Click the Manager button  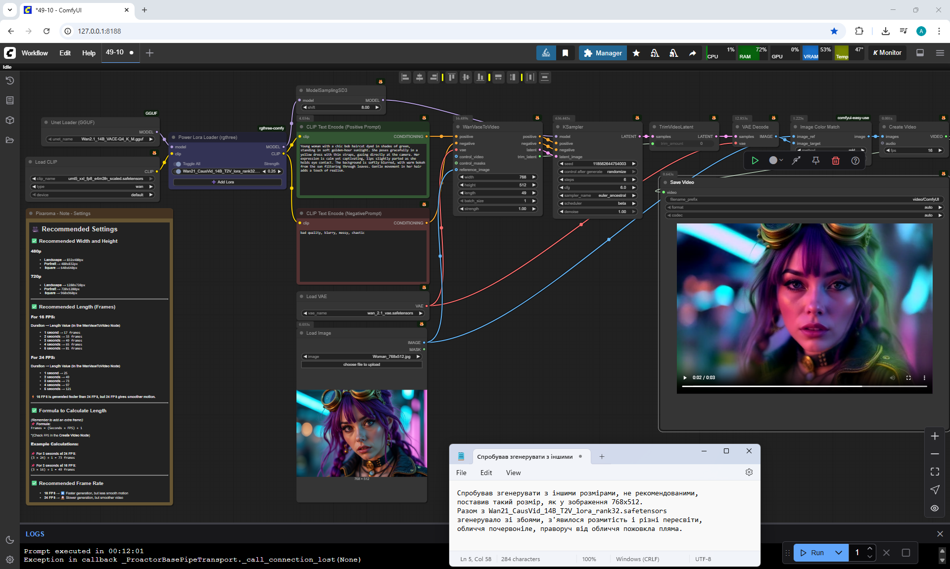(x=603, y=53)
